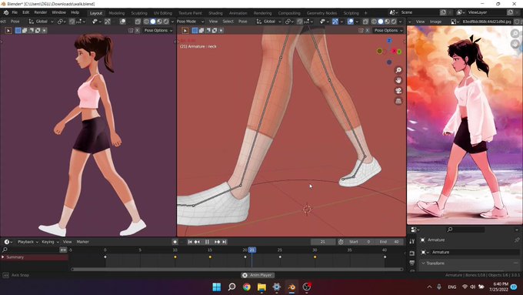The image size is (523, 295).
Task: Pause the animation playback
Action: coord(207,242)
